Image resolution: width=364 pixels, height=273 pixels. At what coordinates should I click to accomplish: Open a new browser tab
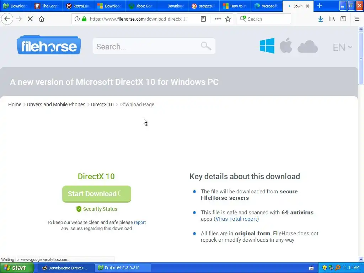click(x=320, y=6)
